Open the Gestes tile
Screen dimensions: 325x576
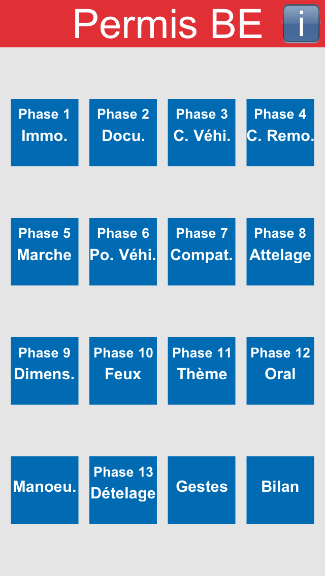(x=202, y=490)
